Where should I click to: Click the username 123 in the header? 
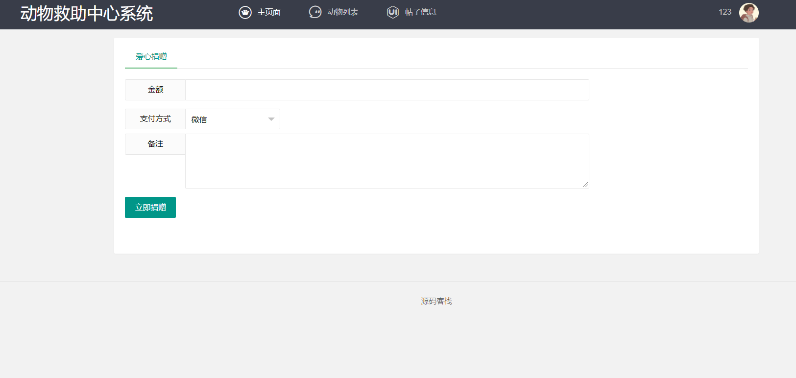(725, 12)
